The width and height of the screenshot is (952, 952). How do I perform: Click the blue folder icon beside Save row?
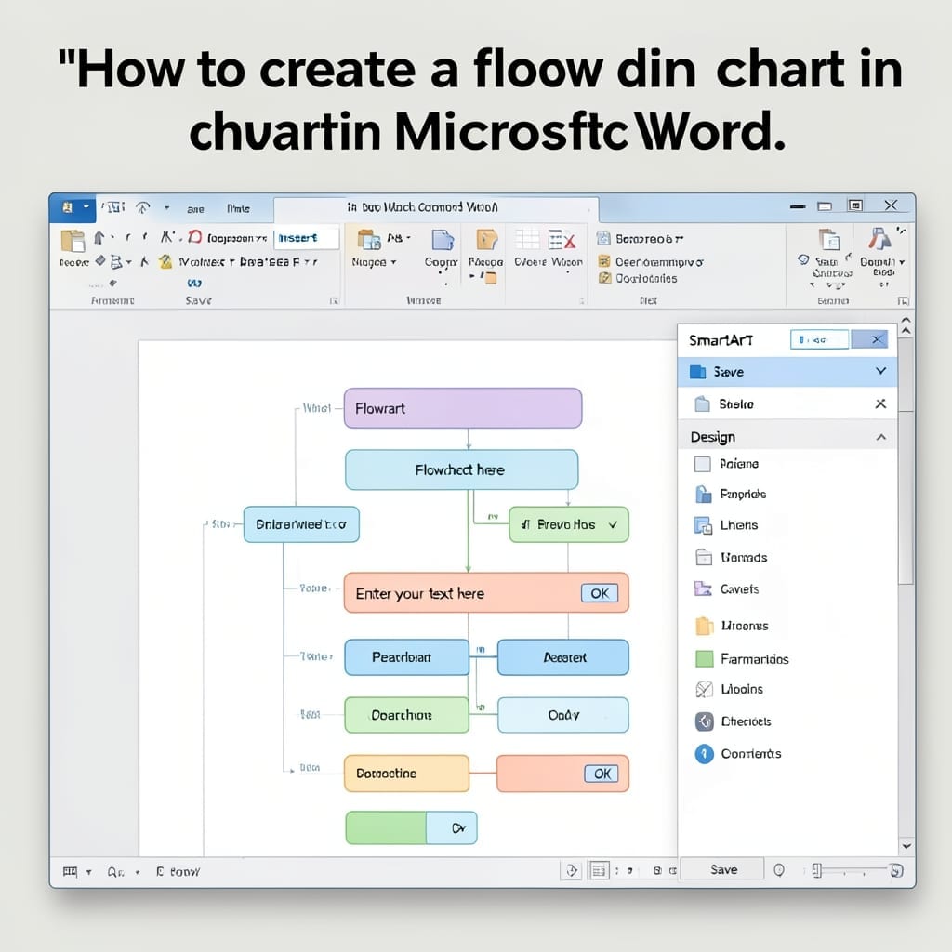697,372
